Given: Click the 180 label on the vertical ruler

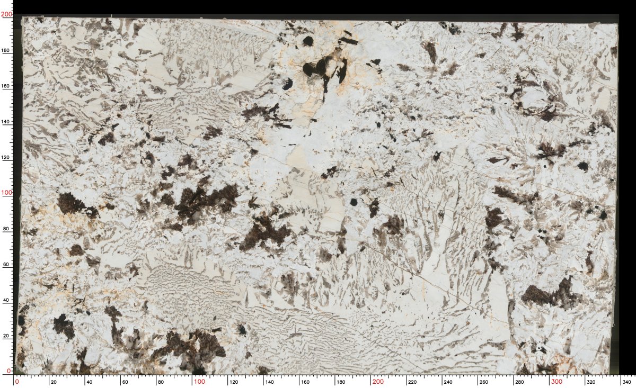Looking at the screenshot, I should pos(6,51).
